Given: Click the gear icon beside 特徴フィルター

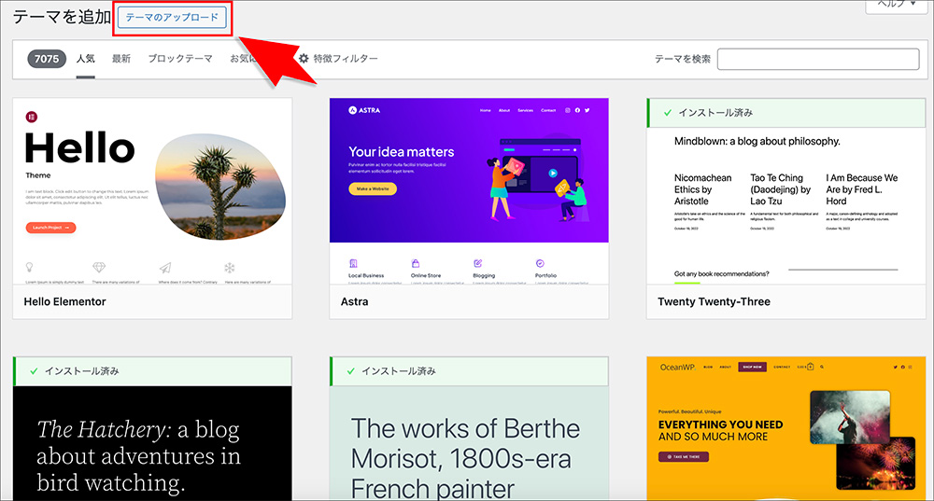Looking at the screenshot, I should click(x=304, y=59).
